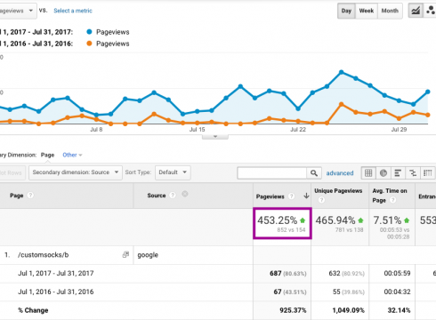Switch to motion chart view icon

pos(430,11)
